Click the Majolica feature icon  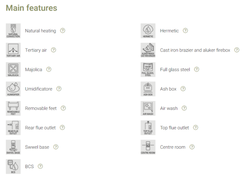coord(13,69)
